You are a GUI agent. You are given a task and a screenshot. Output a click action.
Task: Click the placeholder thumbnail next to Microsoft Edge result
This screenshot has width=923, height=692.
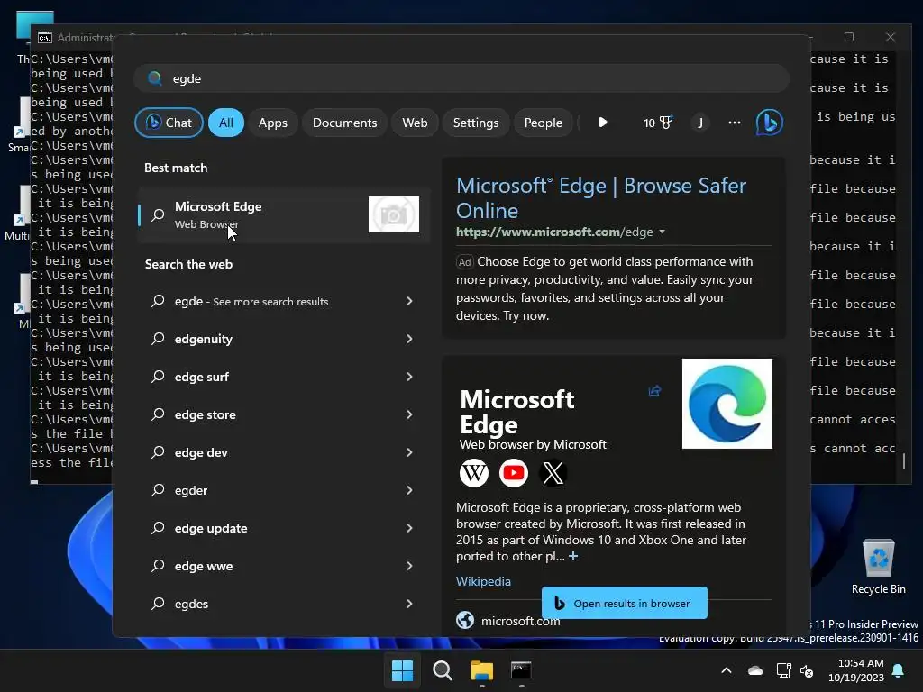pyautogui.click(x=394, y=214)
